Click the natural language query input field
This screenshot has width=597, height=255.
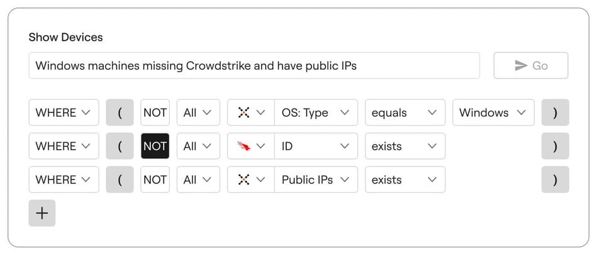(254, 65)
